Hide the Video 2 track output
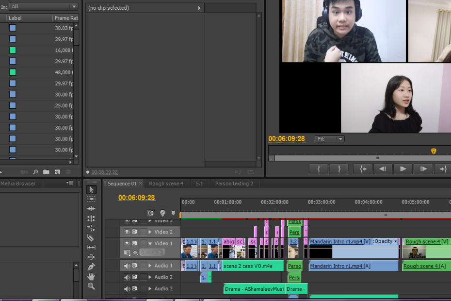This screenshot has height=301, width=451. [127, 232]
